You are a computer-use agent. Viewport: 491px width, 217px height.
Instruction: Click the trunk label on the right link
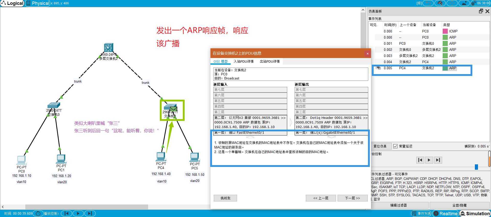pyautogui.click(x=146, y=83)
